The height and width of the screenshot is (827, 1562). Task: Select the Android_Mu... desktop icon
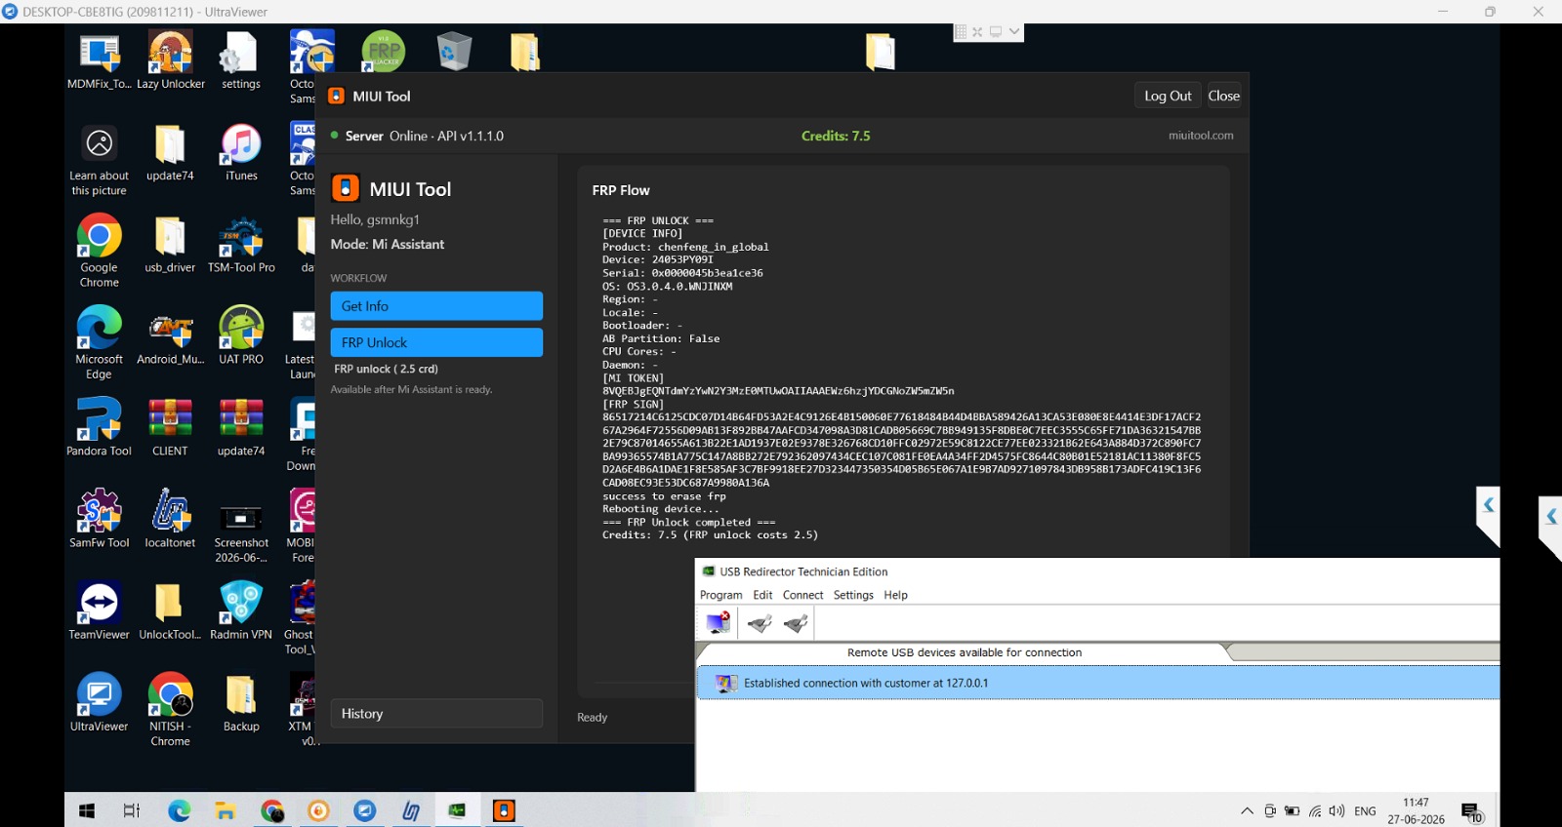click(171, 336)
